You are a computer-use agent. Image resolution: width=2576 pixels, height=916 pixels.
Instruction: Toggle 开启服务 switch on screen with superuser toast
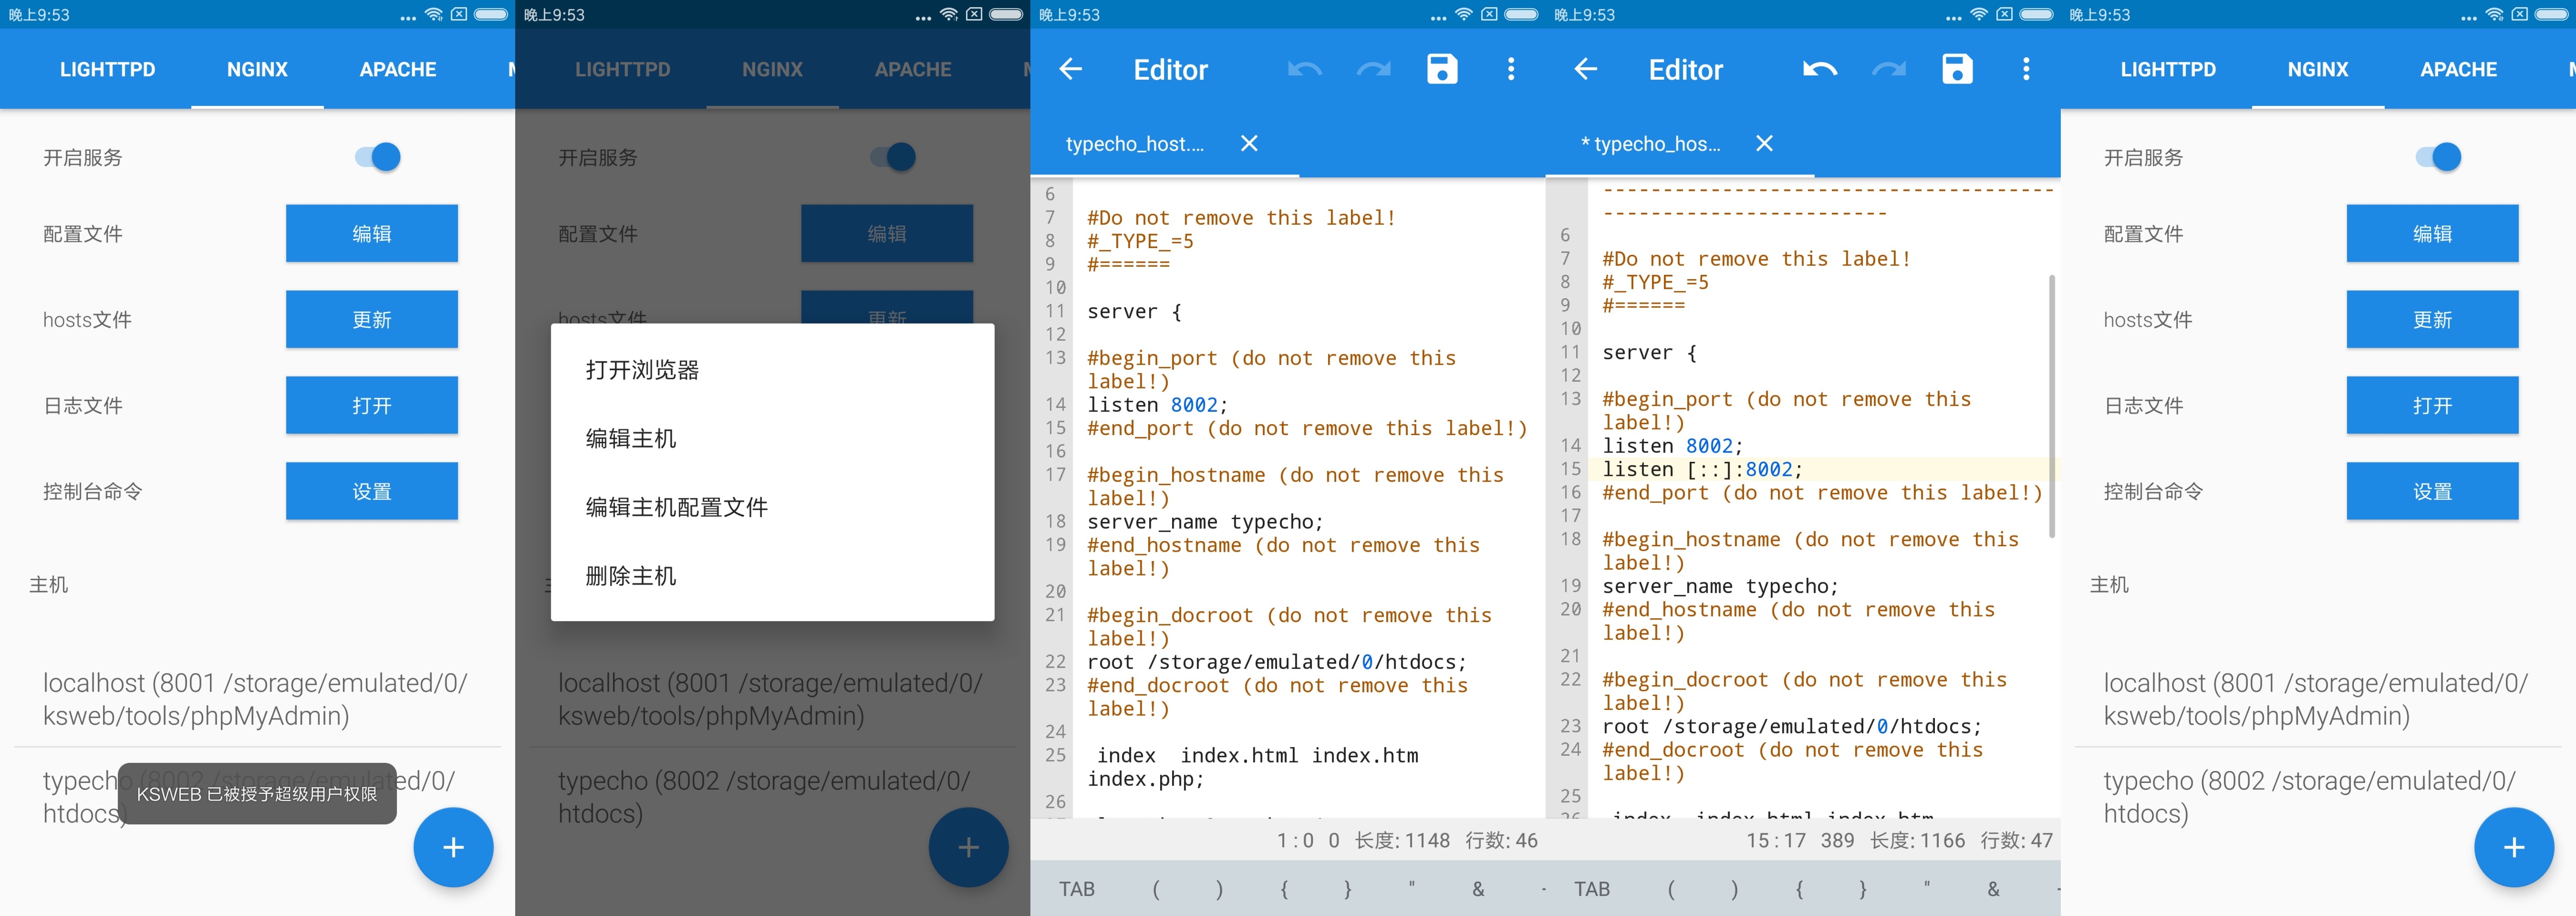pyautogui.click(x=378, y=157)
